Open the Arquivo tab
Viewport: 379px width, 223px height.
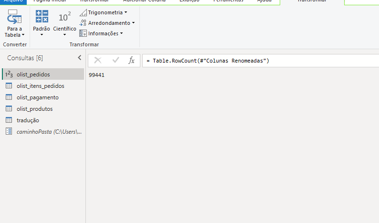13,1
